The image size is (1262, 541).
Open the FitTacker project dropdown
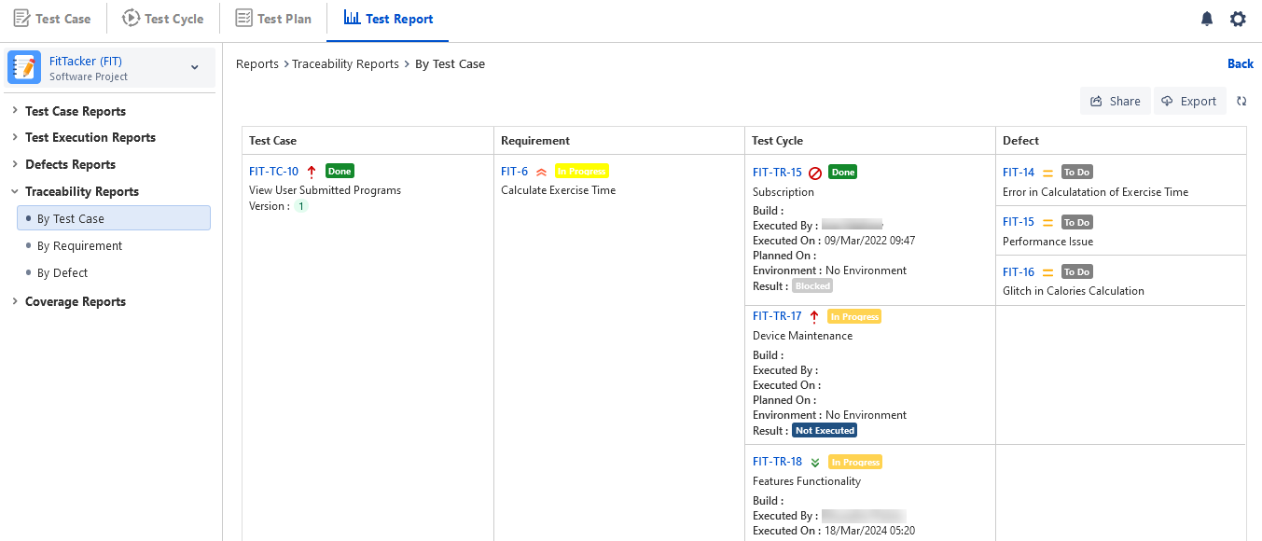tap(194, 67)
